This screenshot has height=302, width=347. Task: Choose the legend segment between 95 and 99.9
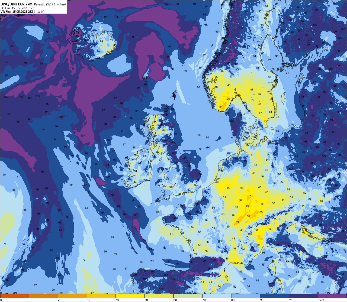click(x=303, y=296)
